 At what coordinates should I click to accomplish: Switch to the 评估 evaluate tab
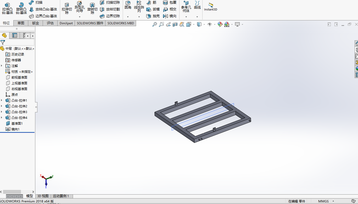[50, 23]
